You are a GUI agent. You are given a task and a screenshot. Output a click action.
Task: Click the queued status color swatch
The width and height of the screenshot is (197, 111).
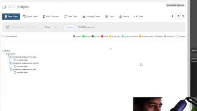[74, 36]
